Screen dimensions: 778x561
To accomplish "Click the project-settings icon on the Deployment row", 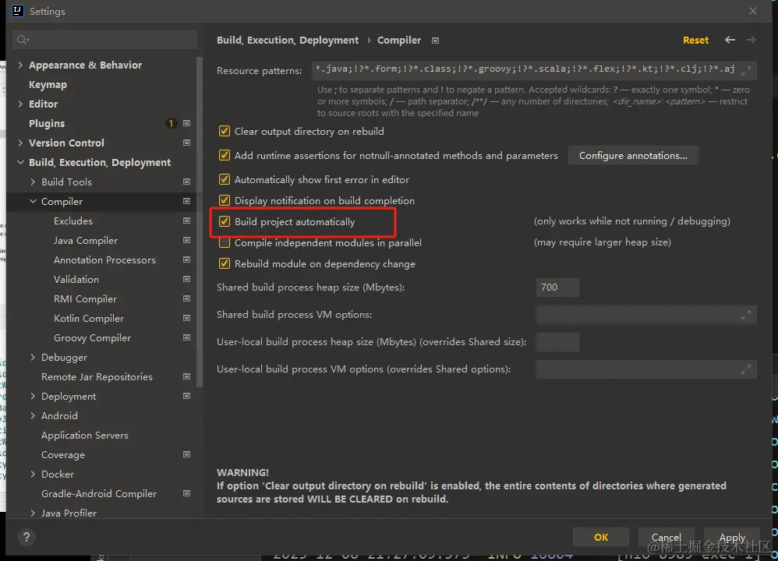I will click(186, 397).
